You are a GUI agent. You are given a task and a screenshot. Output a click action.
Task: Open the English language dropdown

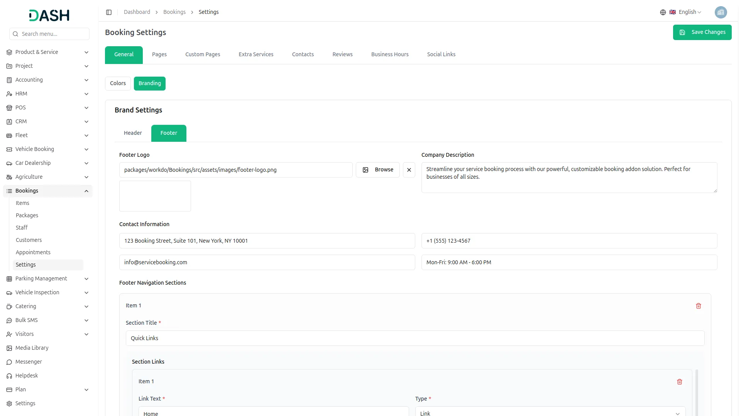pyautogui.click(x=689, y=12)
